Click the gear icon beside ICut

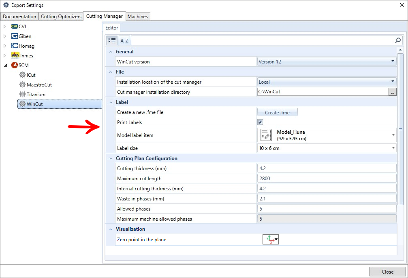[x=23, y=75]
